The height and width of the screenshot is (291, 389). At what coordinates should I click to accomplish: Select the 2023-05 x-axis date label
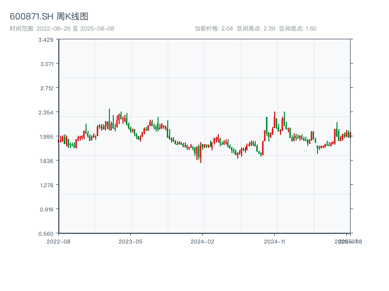point(130,241)
